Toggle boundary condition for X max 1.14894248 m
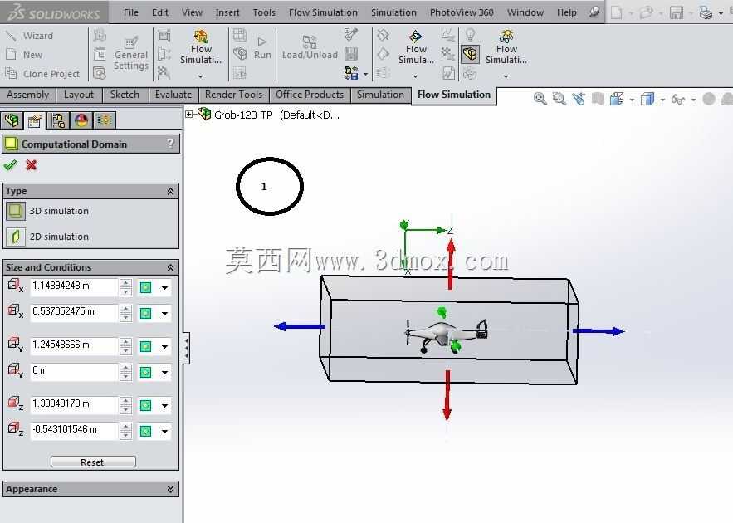This screenshot has width=733, height=523. (145, 287)
